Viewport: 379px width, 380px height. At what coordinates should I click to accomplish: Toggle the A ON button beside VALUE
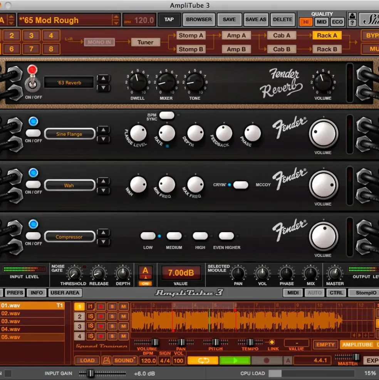click(x=145, y=283)
